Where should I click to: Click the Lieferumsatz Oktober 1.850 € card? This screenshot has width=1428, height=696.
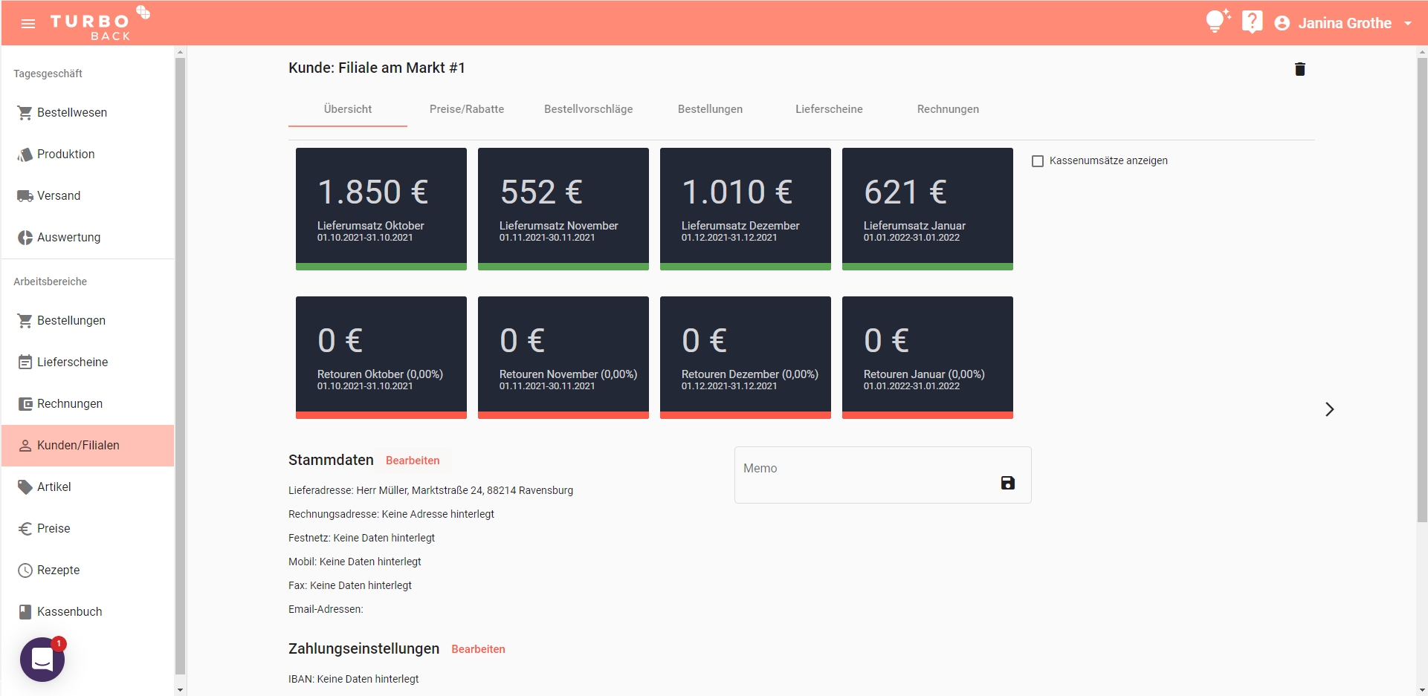381,209
